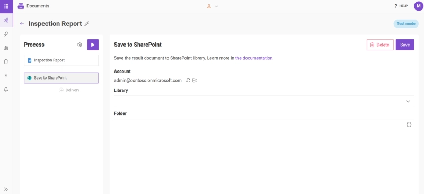Click the Documents product logo icon
The image size is (424, 194).
pos(21,6)
